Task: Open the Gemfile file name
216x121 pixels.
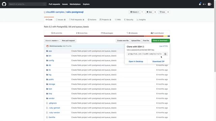Action: 52,117
